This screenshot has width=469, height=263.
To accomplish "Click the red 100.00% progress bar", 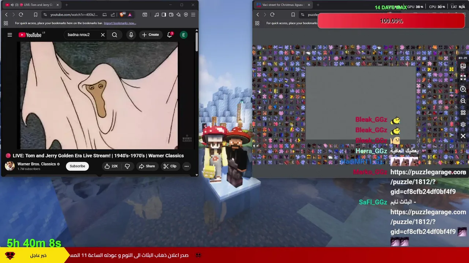I will 391,21.
